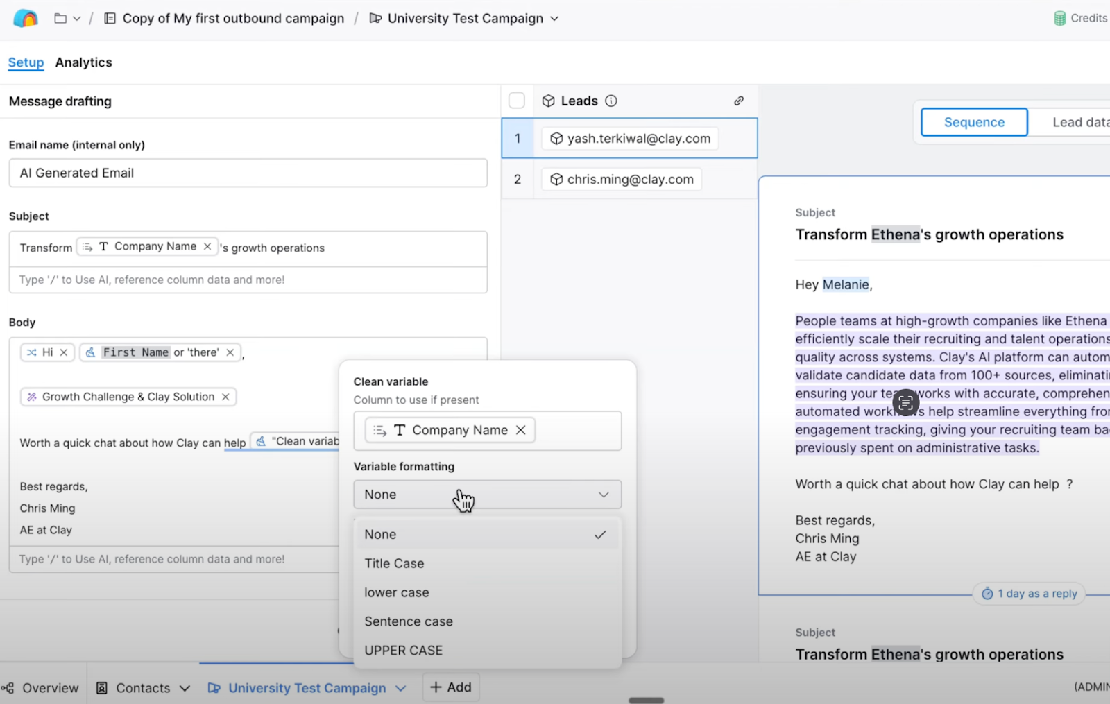Click the First Name chip
The width and height of the screenshot is (1110, 704).
160,352
